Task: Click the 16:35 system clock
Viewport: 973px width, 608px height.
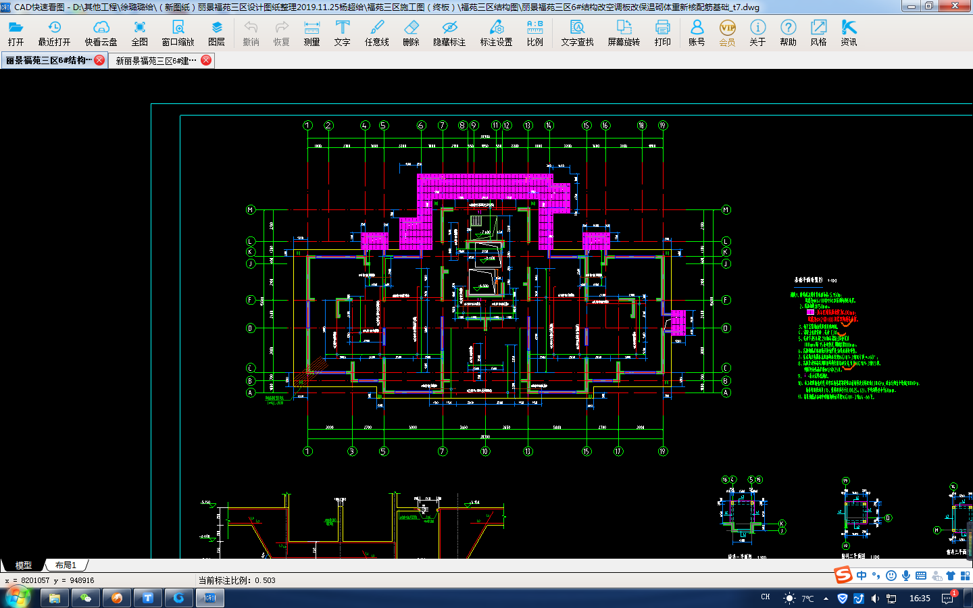Action: [920, 599]
